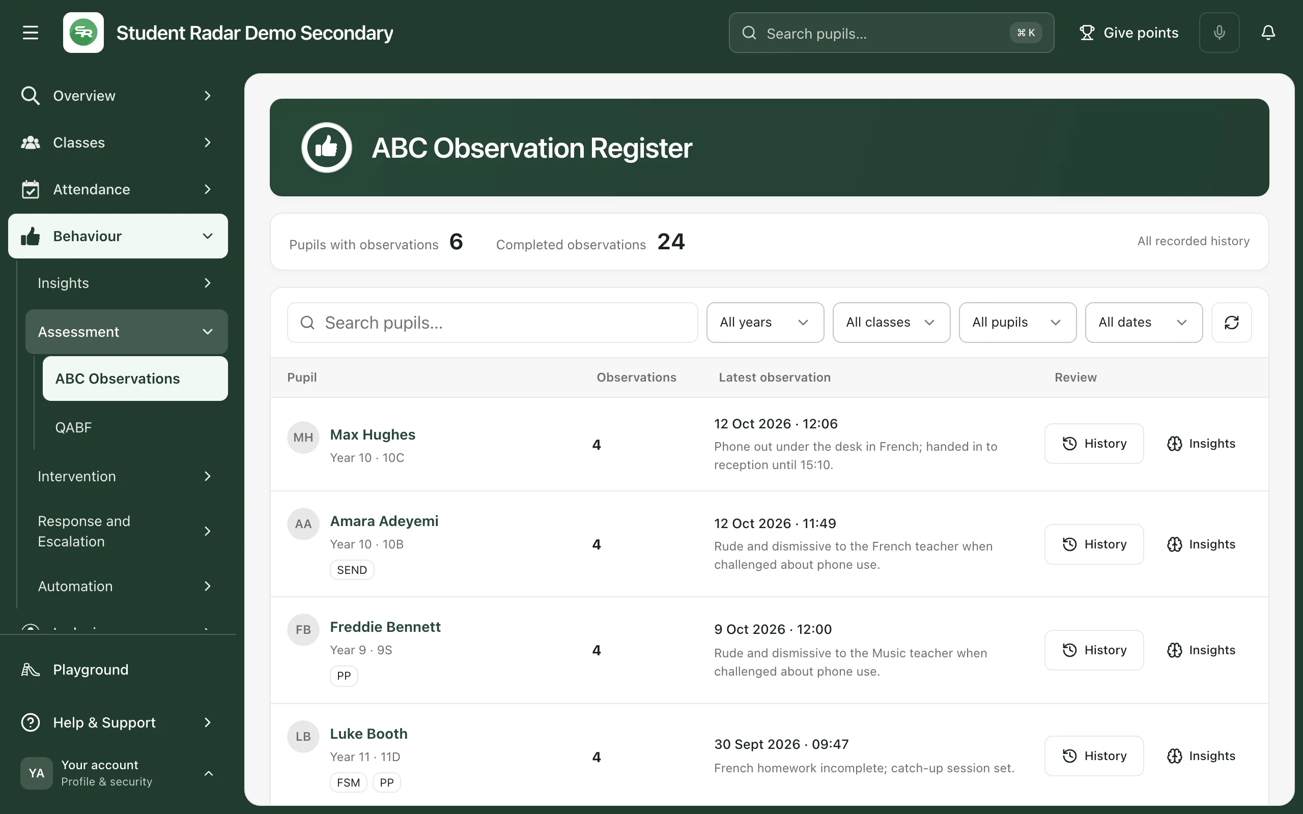Open Insights for Max Hughes
The height and width of the screenshot is (814, 1303).
pos(1201,443)
